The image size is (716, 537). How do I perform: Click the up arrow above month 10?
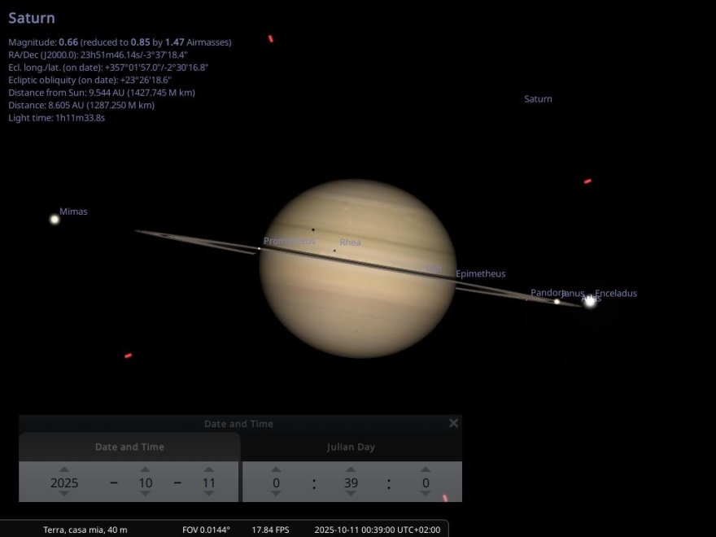(145, 469)
